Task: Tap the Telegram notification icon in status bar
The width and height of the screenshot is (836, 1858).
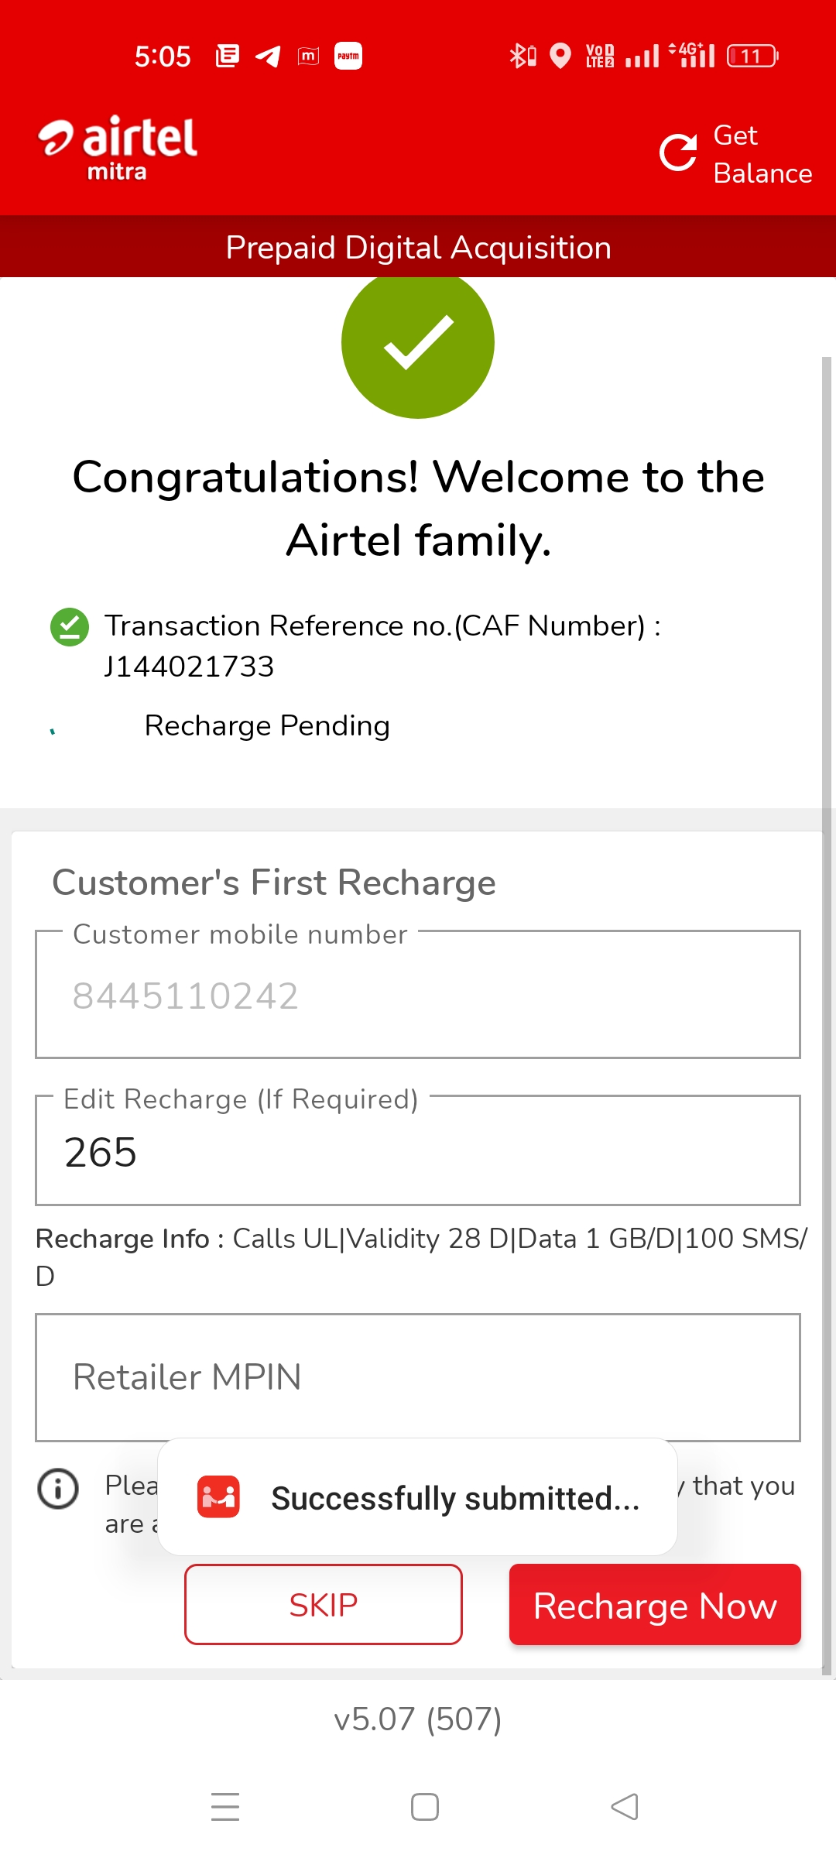Action: point(268,56)
